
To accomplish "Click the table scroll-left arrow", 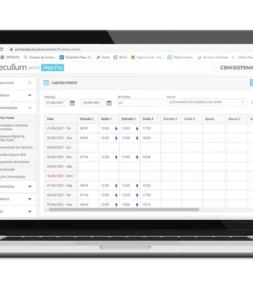I will 47,210.
